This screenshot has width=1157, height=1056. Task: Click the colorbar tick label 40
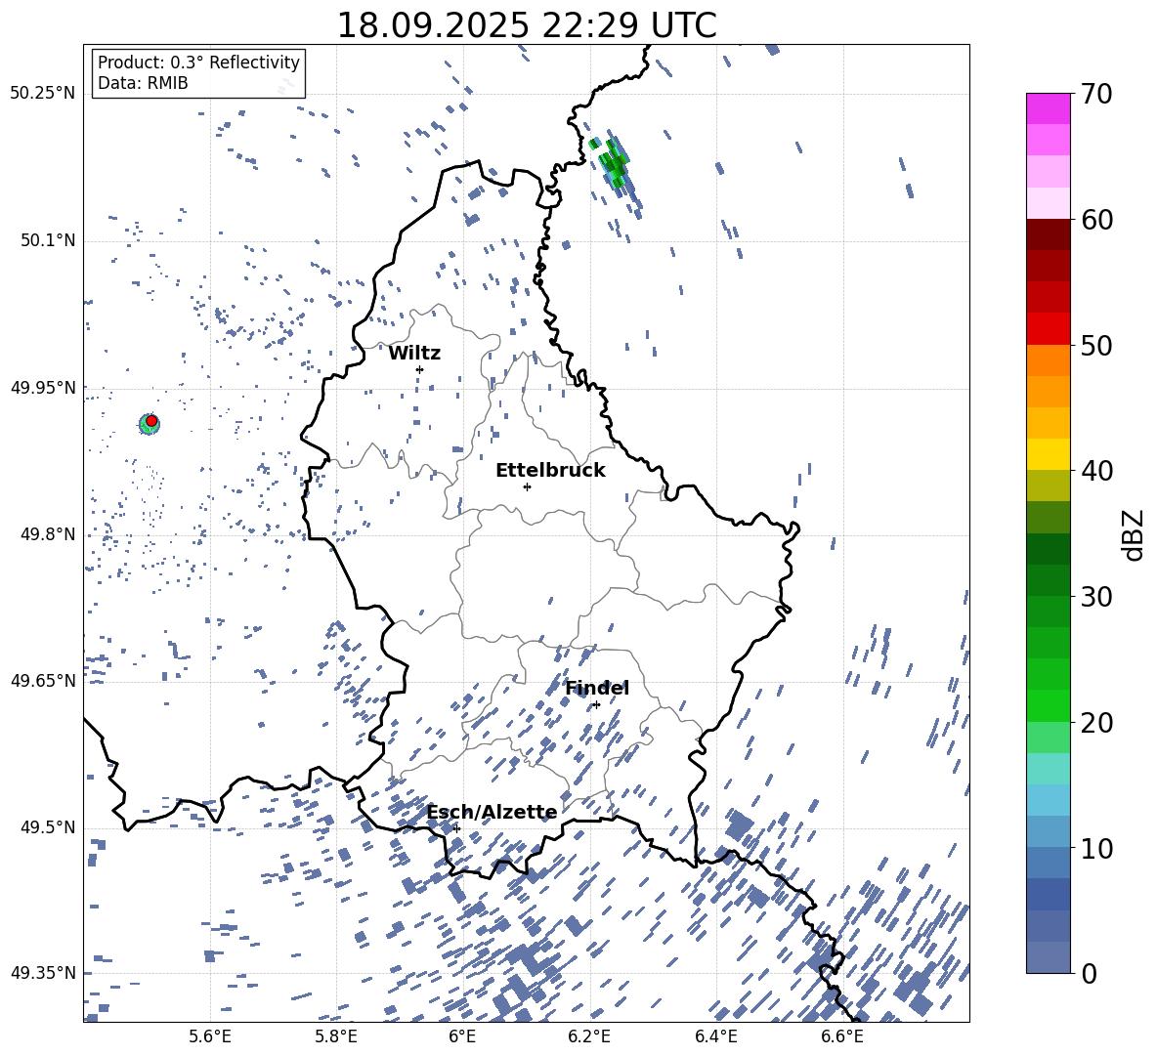(1096, 471)
